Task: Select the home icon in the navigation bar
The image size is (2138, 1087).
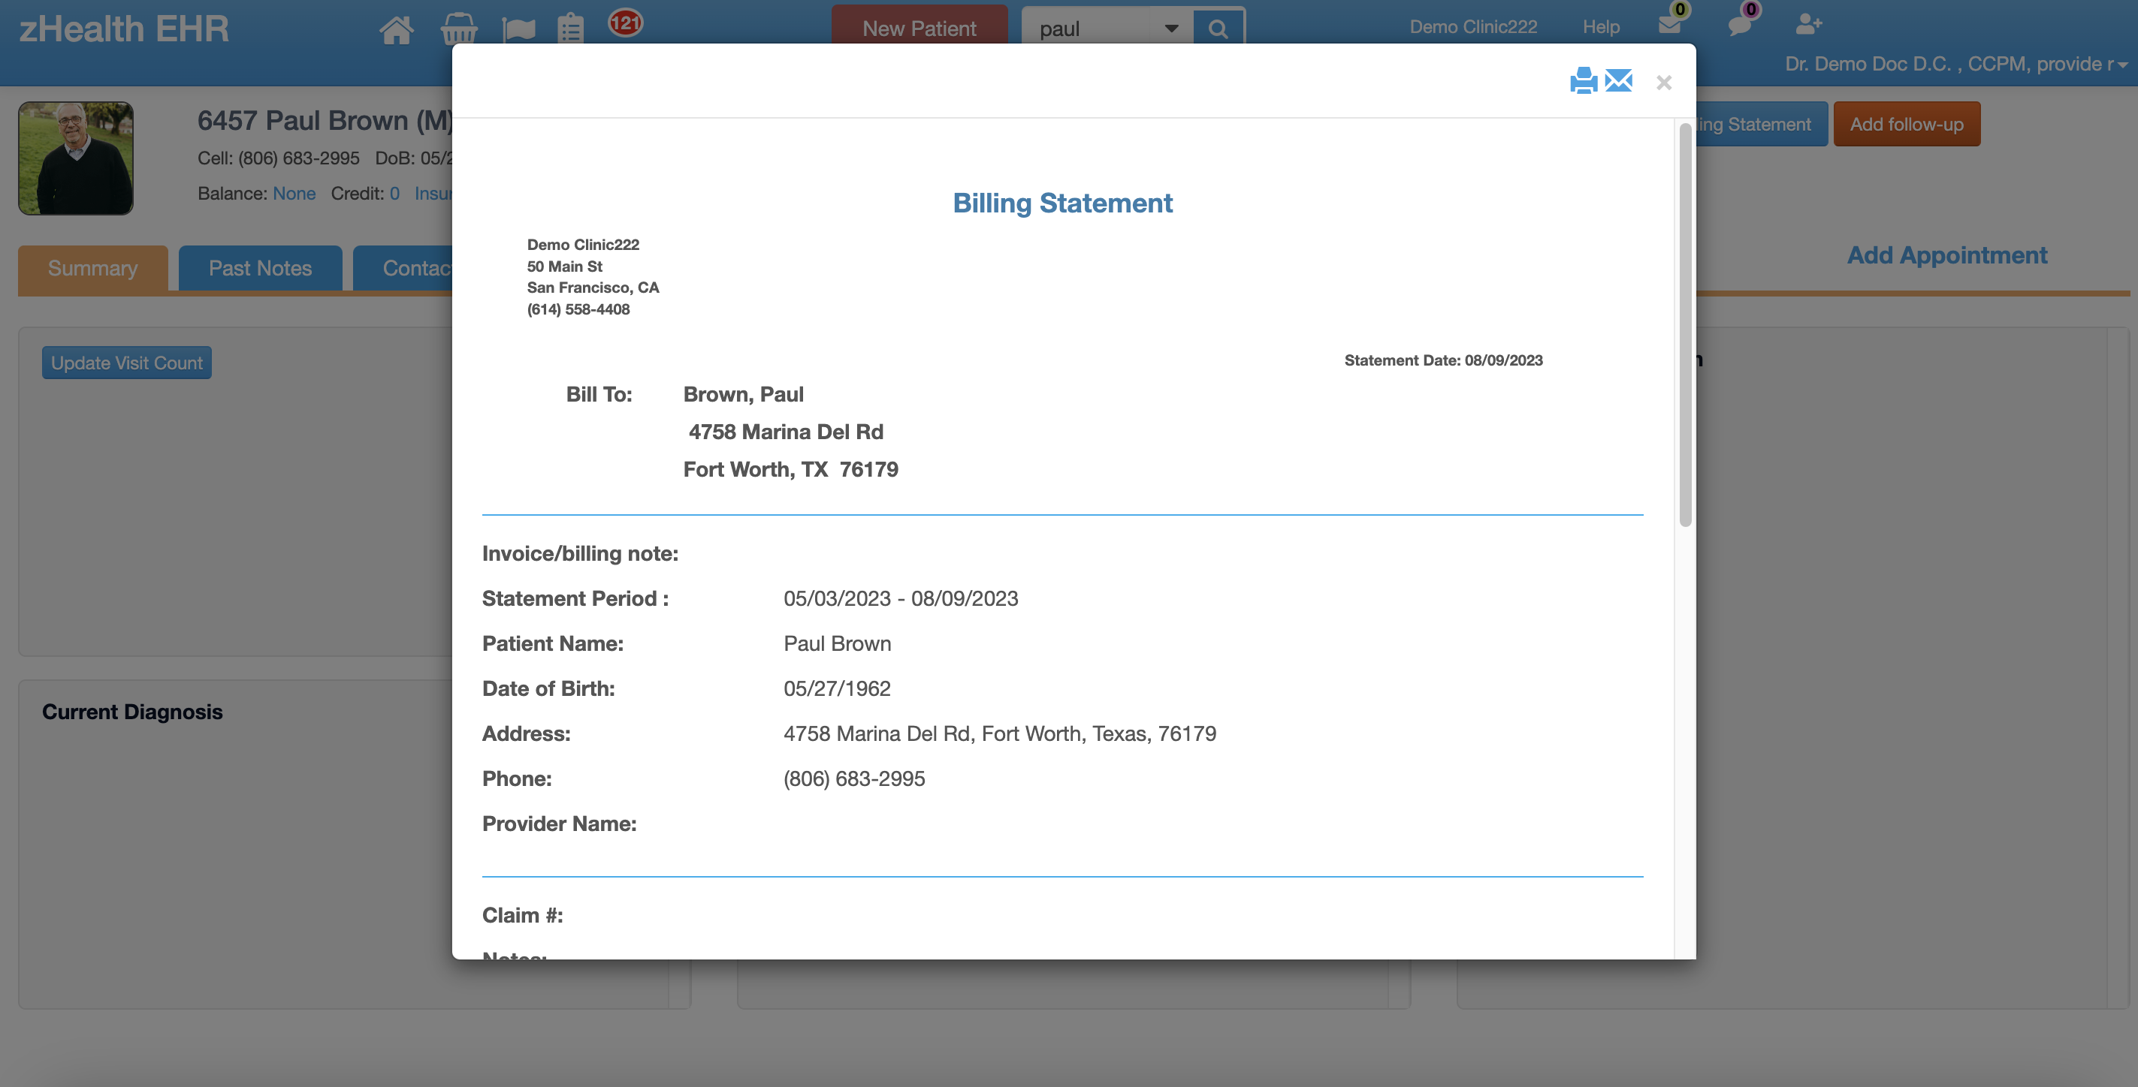Action: coord(397,29)
